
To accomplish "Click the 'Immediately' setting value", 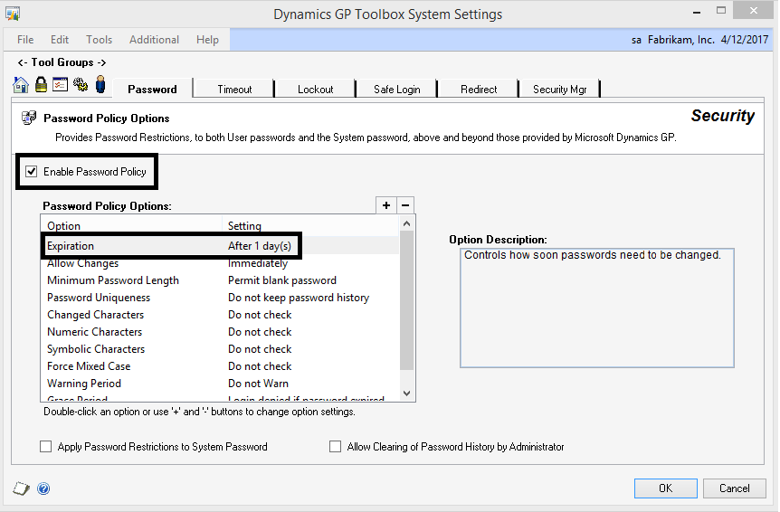I will point(258,263).
